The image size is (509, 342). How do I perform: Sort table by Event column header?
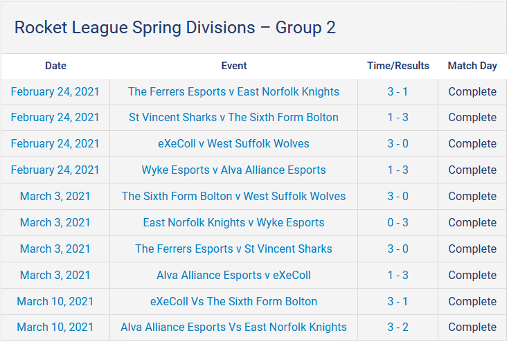pos(234,66)
